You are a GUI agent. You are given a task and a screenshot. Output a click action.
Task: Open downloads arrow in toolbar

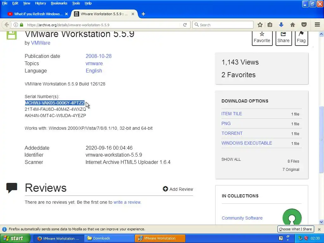[x=281, y=25]
